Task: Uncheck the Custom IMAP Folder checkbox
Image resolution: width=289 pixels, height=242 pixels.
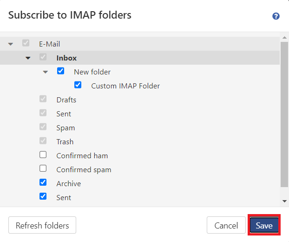Action: pos(78,85)
